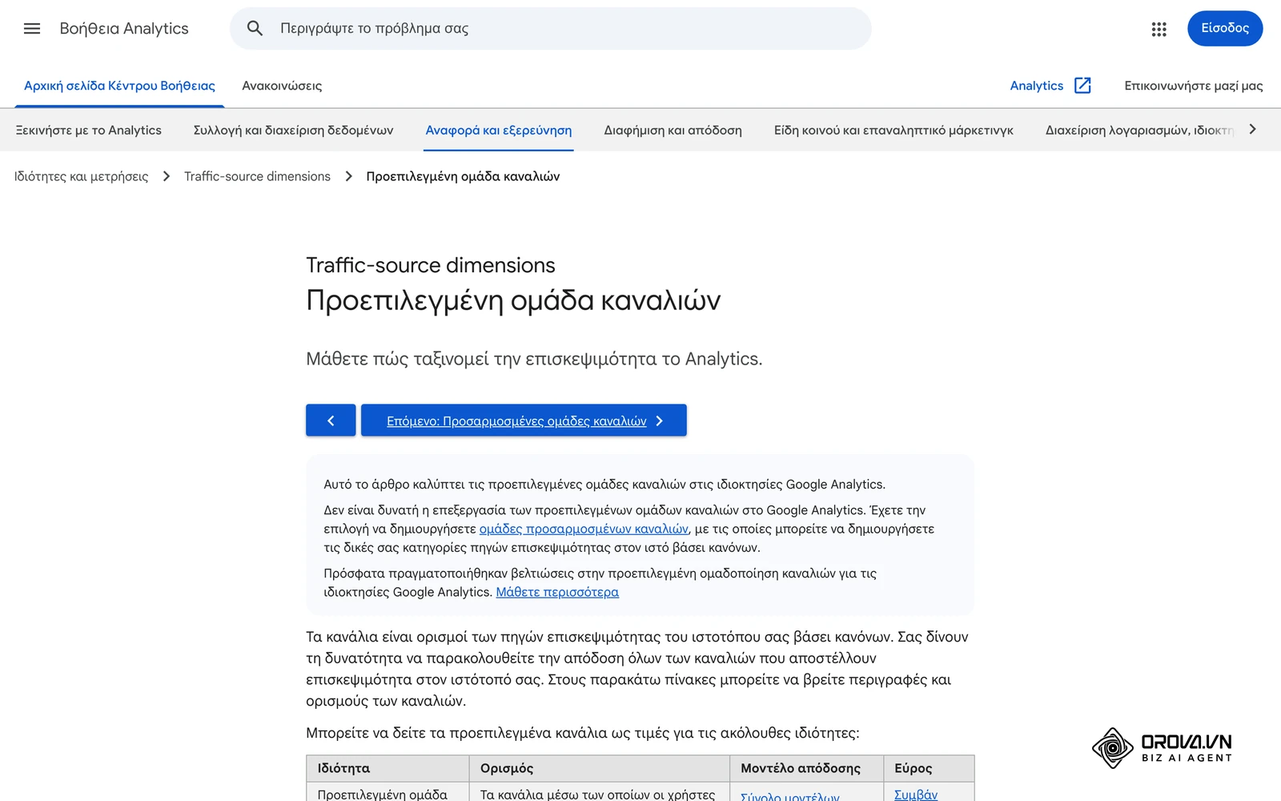Open Είδη κοινού και επαναληπτικό μάρκετινγκ category

[893, 131]
